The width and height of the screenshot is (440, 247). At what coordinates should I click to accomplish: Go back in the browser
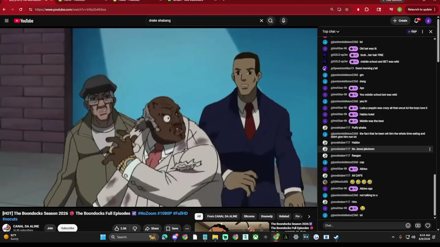(4, 10)
